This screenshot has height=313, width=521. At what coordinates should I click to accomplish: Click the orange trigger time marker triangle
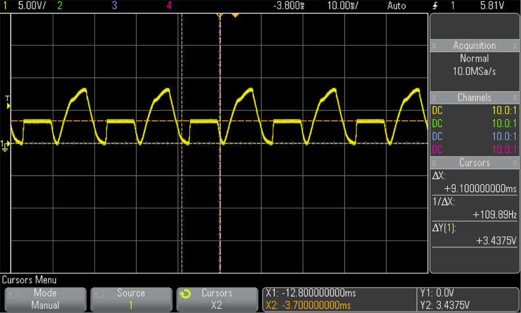coord(235,15)
